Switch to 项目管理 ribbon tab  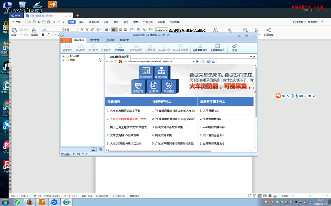(94, 40)
